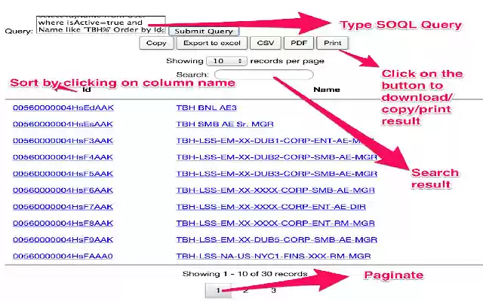Sort by the Name column header

pos(327,90)
